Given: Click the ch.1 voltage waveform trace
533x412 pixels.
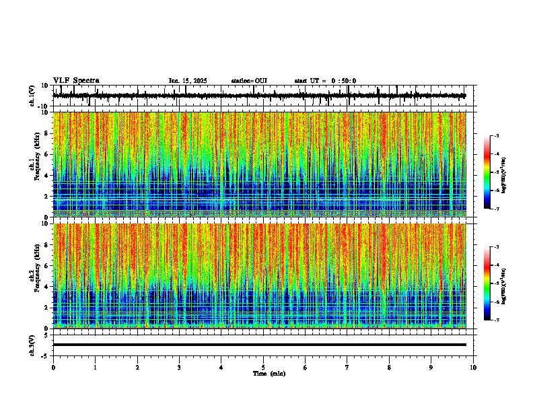Looking at the screenshot, I should pyautogui.click(x=259, y=96).
